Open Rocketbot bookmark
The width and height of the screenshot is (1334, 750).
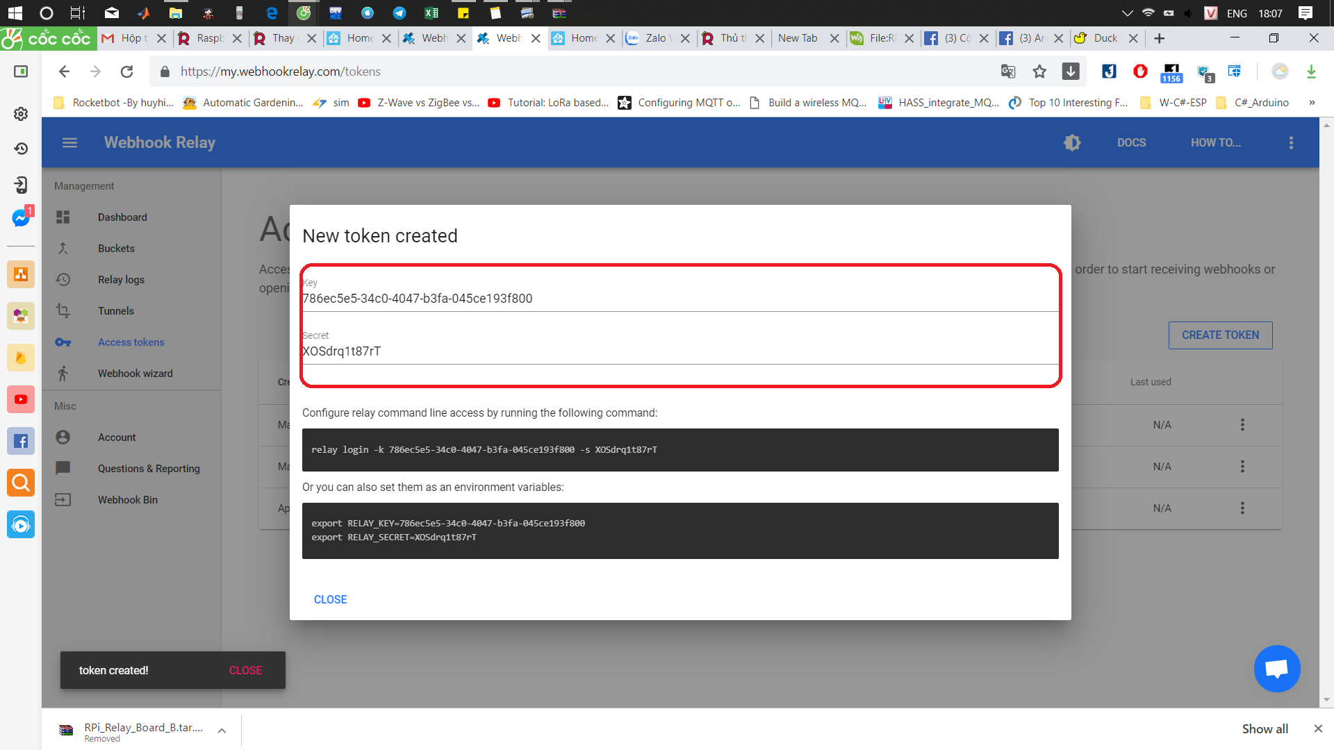(x=115, y=103)
